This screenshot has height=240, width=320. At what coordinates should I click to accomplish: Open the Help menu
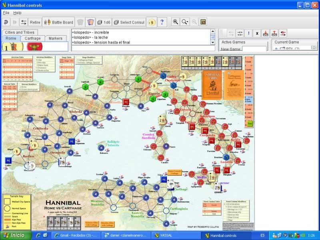(x=17, y=13)
